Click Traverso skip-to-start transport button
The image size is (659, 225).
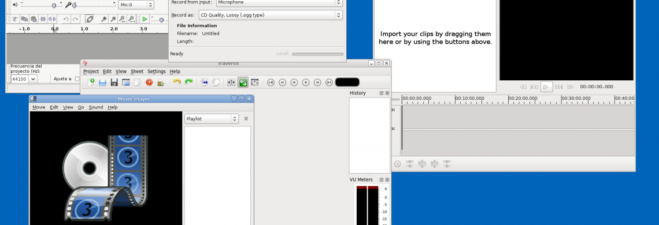coord(271,82)
